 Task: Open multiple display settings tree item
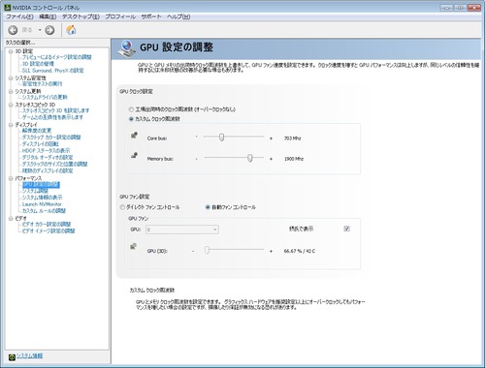(x=48, y=170)
